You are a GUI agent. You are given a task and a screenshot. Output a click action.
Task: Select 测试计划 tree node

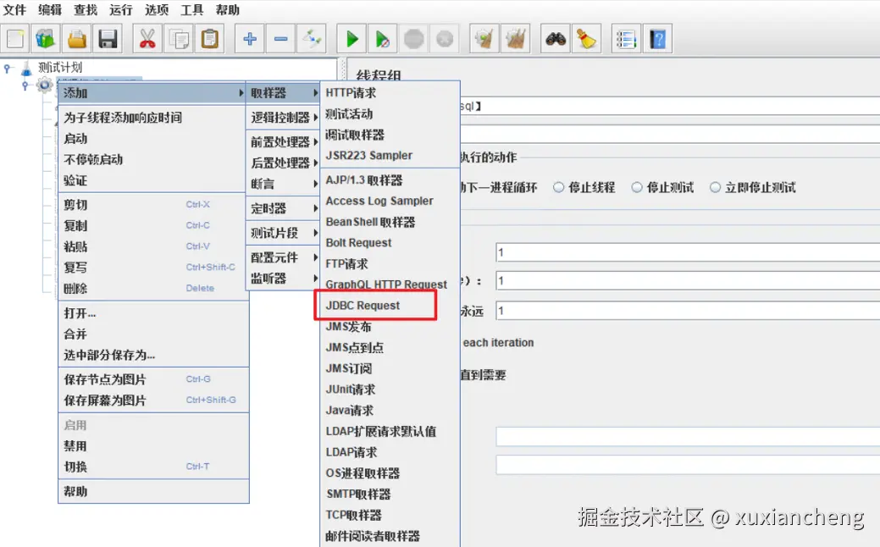(60, 68)
